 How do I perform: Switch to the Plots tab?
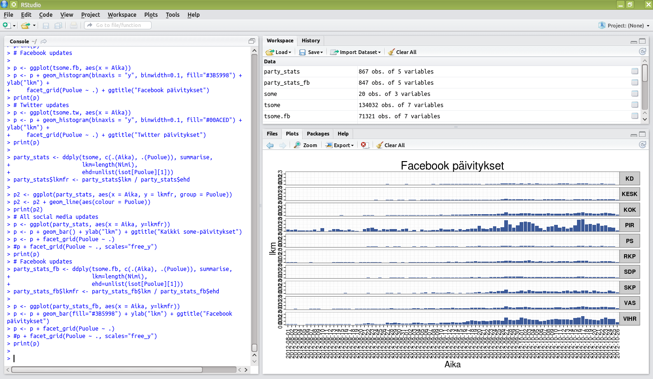coord(292,134)
